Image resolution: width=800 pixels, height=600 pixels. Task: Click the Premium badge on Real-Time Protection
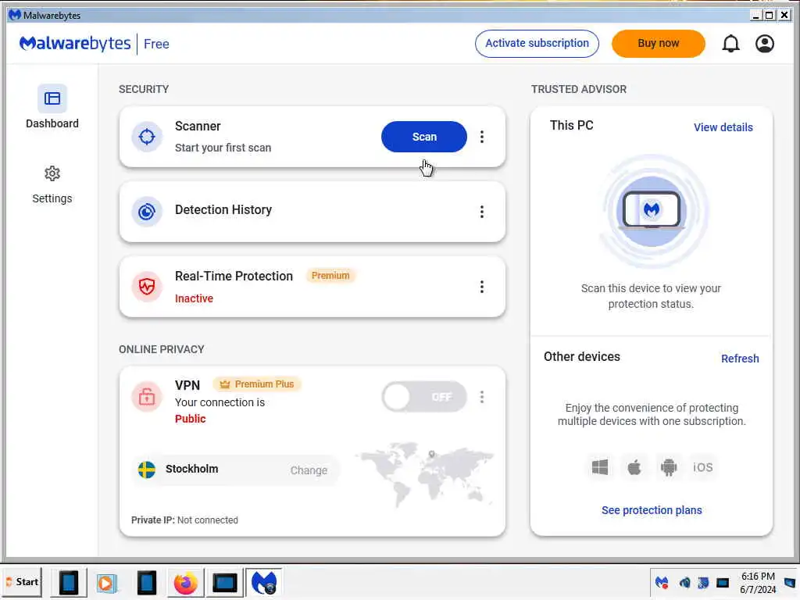[330, 276]
